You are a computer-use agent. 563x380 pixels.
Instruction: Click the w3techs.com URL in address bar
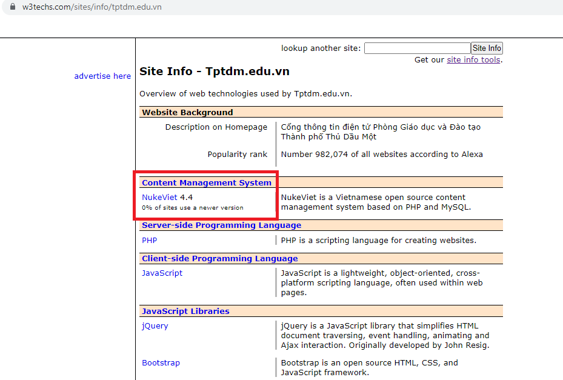[x=92, y=7]
